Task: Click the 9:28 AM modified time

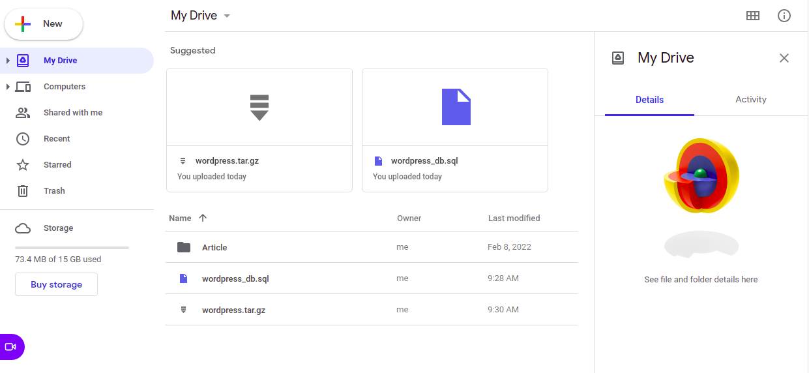Action: coord(503,278)
